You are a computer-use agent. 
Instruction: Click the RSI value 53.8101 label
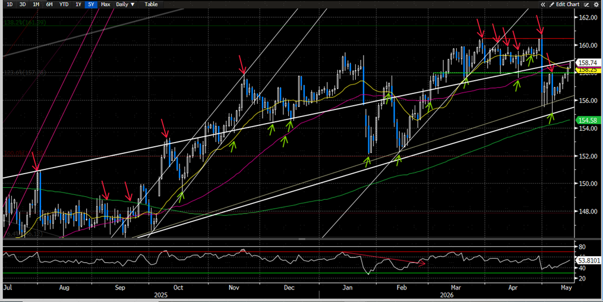(589, 260)
